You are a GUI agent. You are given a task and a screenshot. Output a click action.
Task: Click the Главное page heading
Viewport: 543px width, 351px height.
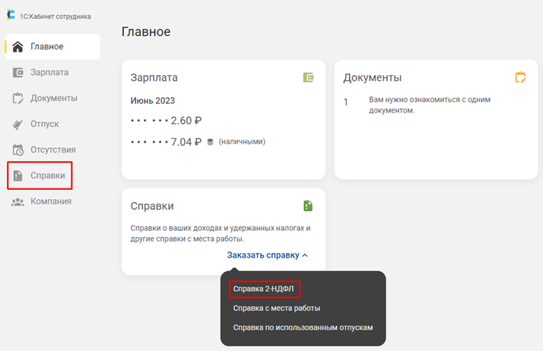click(x=146, y=32)
